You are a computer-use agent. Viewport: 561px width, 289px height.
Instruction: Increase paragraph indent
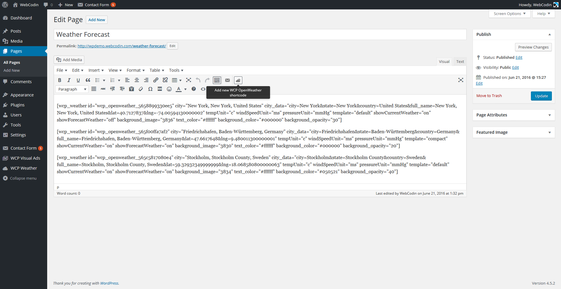[122, 89]
